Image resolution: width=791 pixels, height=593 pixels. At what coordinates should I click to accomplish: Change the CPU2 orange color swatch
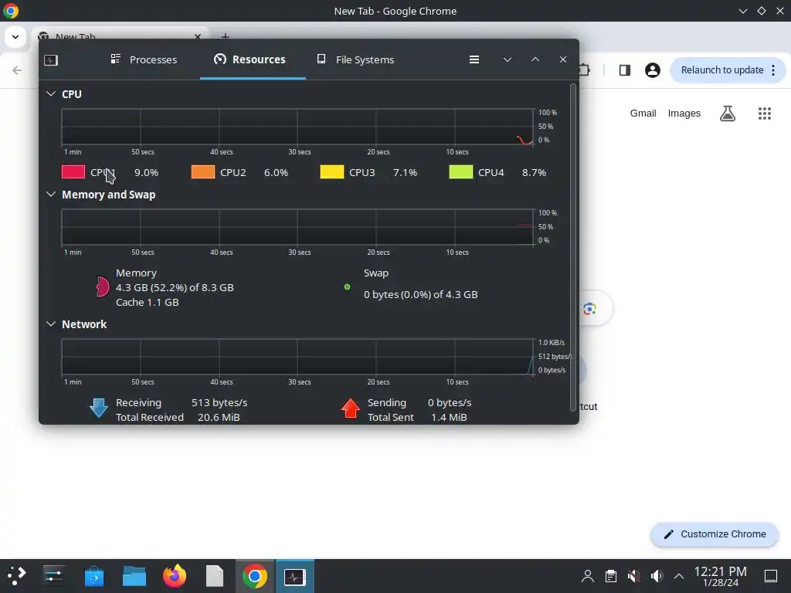click(203, 172)
